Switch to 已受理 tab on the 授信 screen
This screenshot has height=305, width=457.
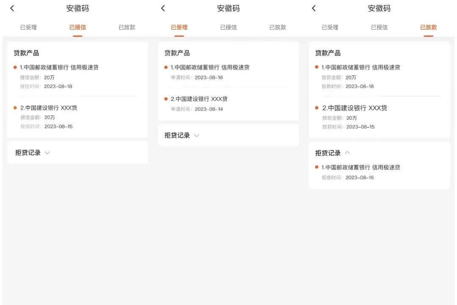coord(28,28)
